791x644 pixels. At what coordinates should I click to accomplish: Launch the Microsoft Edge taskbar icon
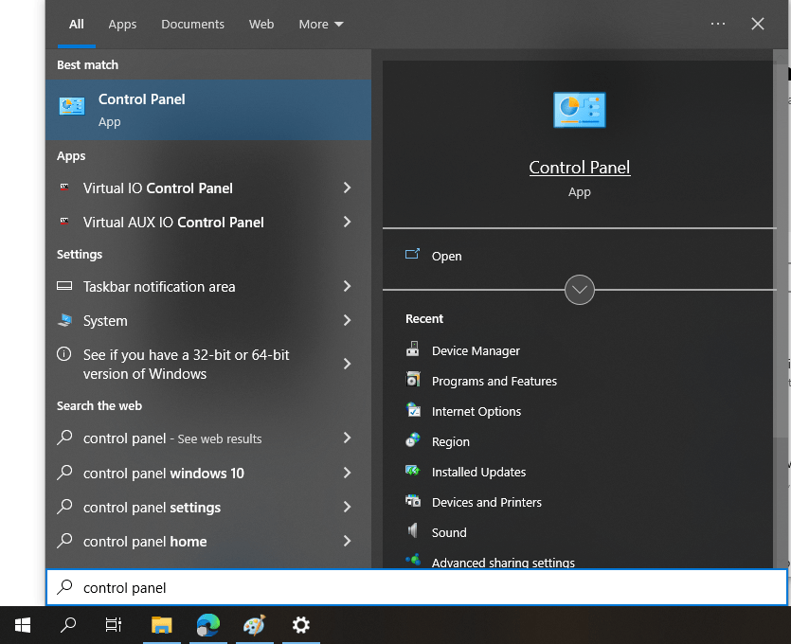[x=208, y=625]
